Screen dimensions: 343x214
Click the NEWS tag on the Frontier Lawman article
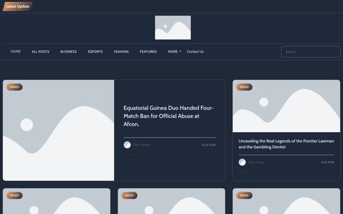(x=244, y=87)
